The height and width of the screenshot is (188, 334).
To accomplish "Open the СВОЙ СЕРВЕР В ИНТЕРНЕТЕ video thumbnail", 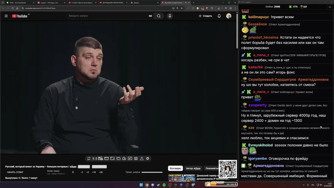I will 182,178.
